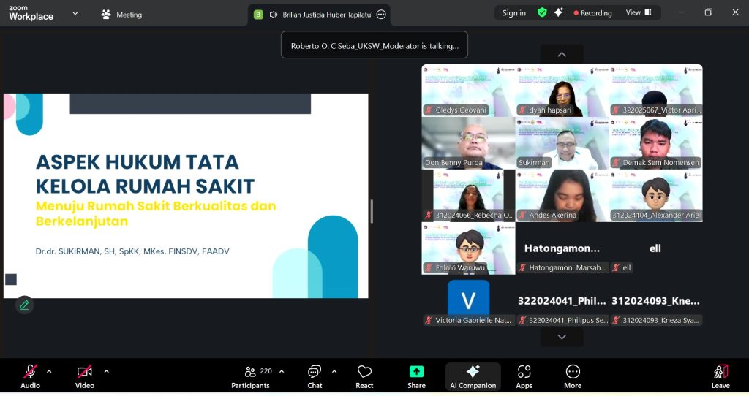
Task: Expand participants options arrow beside 220
Action: (282, 371)
